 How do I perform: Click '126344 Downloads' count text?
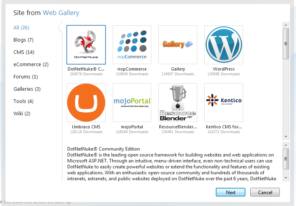coord(132,132)
